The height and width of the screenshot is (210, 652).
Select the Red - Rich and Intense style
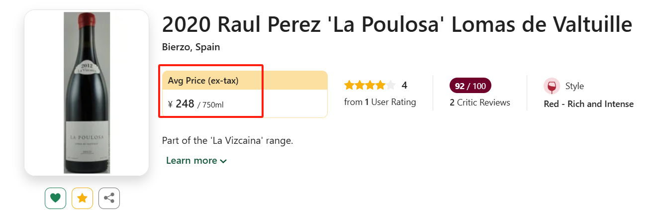click(588, 104)
